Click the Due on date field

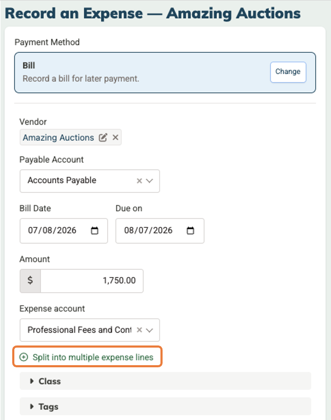point(160,230)
